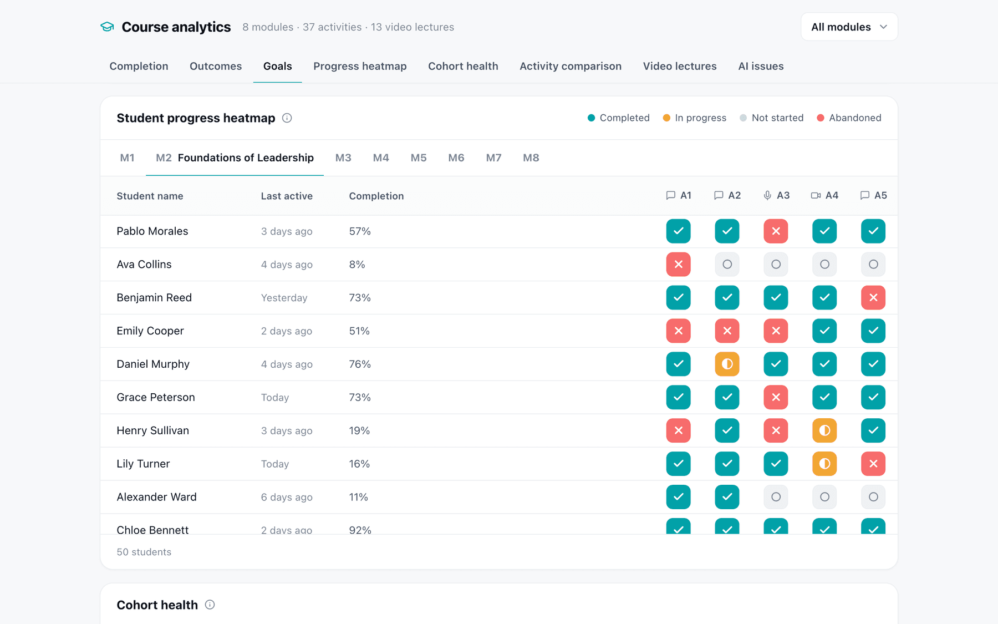998x624 pixels.
Task: Click the '50 students' count text
Action: click(144, 552)
